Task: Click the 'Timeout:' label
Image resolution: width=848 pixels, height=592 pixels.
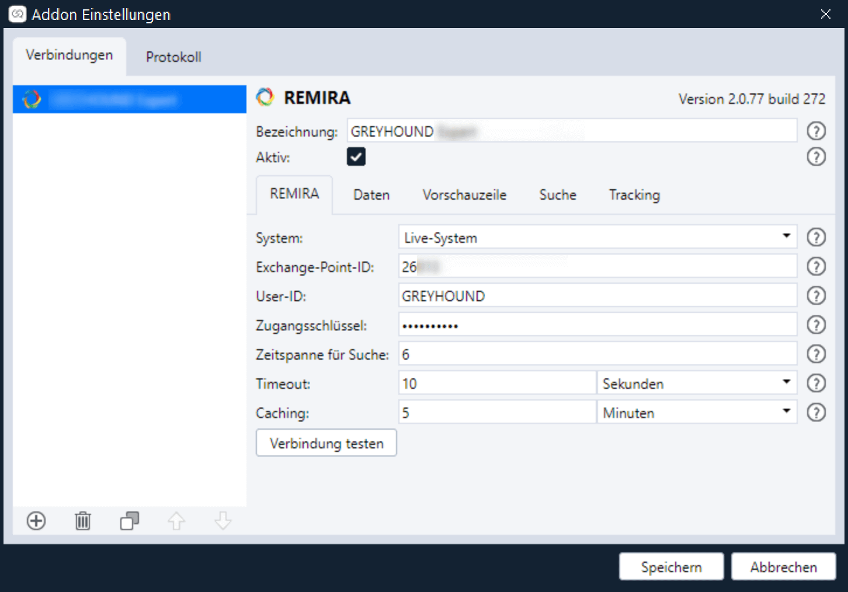Action: [283, 384]
